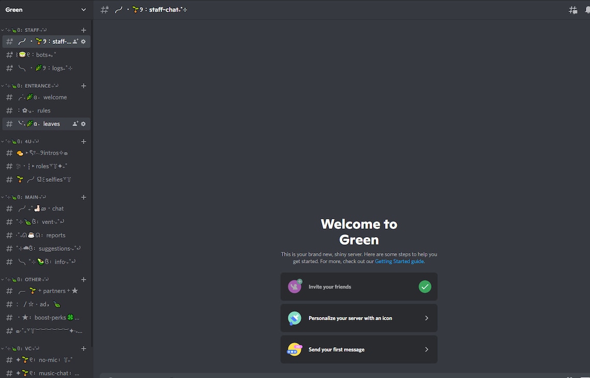Create invite for staff-chat channel
Viewport: 590px width, 378px height.
[x=75, y=42]
